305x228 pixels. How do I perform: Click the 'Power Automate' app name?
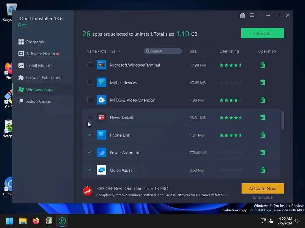(125, 153)
